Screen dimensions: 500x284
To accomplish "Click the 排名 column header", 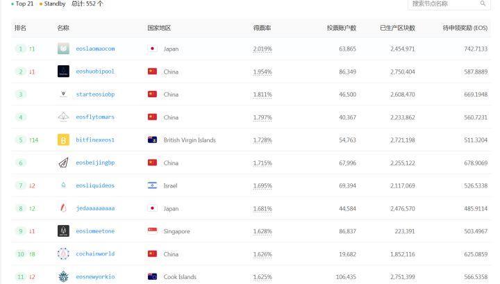I will click(x=20, y=28).
